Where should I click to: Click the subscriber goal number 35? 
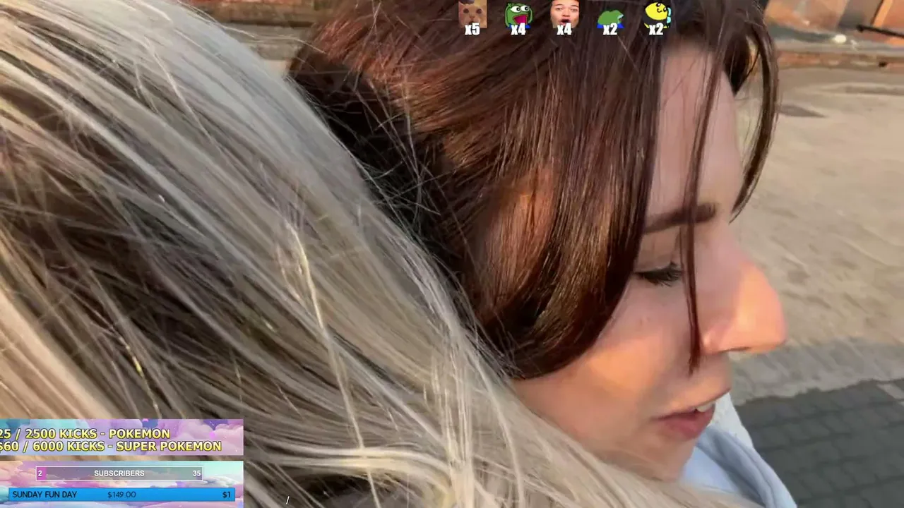196,473
